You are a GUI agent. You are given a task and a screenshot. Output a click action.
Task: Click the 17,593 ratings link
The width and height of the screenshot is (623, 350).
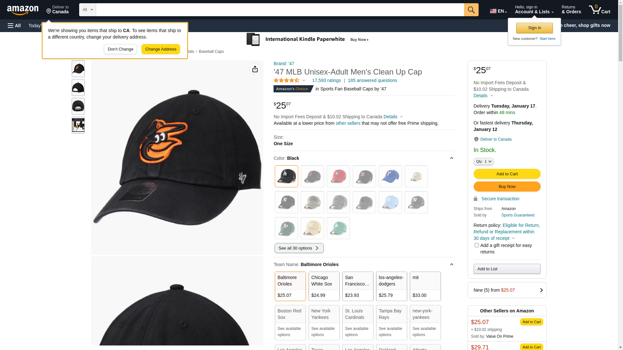click(x=326, y=80)
